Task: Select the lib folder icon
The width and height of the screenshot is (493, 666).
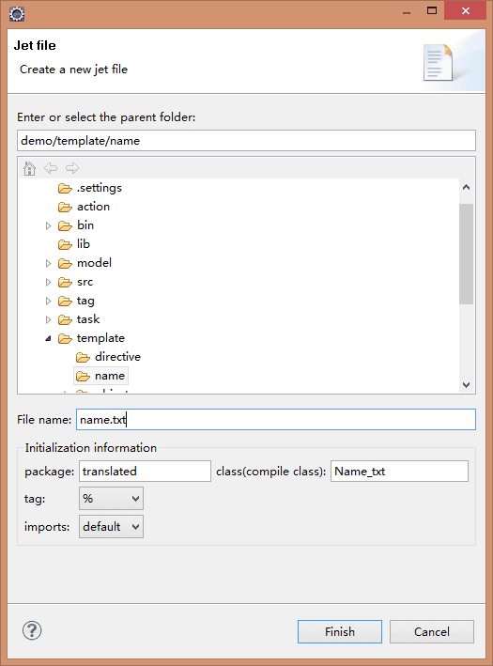Action: pos(65,244)
